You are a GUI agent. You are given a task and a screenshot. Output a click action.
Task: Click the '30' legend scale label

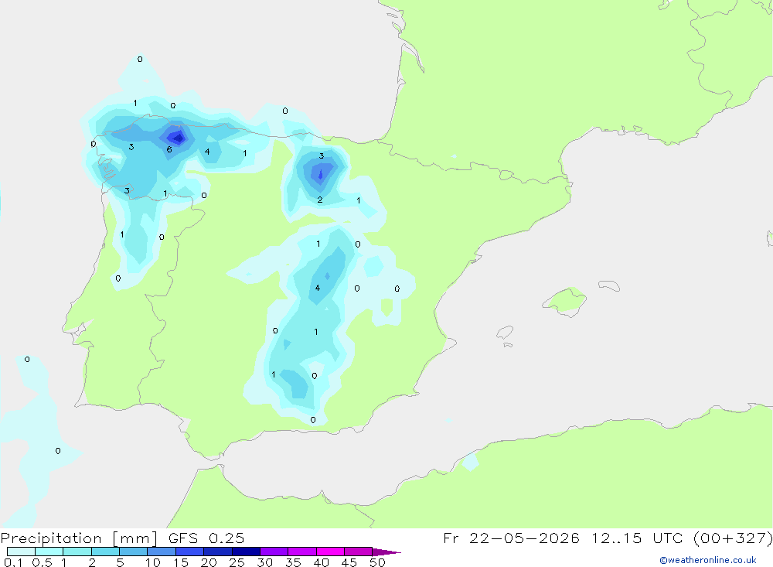tap(264, 562)
